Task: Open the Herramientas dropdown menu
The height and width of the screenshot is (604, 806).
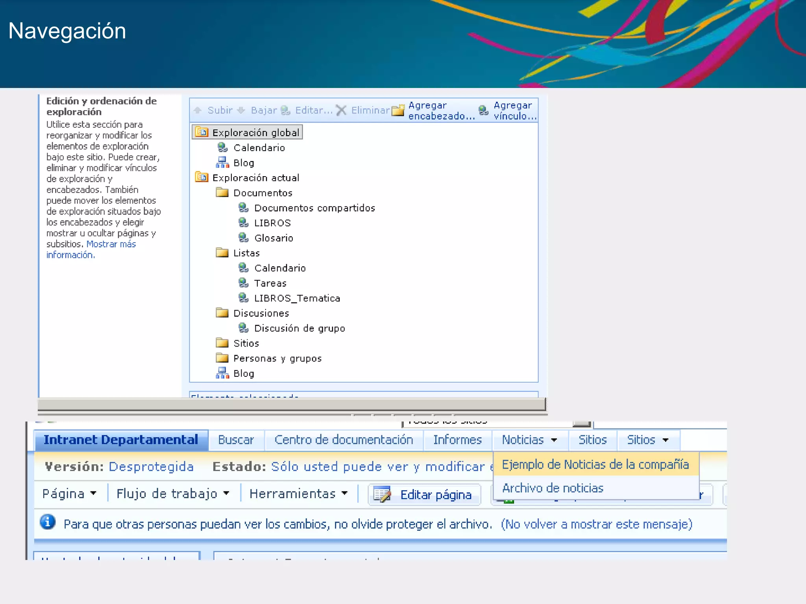Action: [345, 493]
